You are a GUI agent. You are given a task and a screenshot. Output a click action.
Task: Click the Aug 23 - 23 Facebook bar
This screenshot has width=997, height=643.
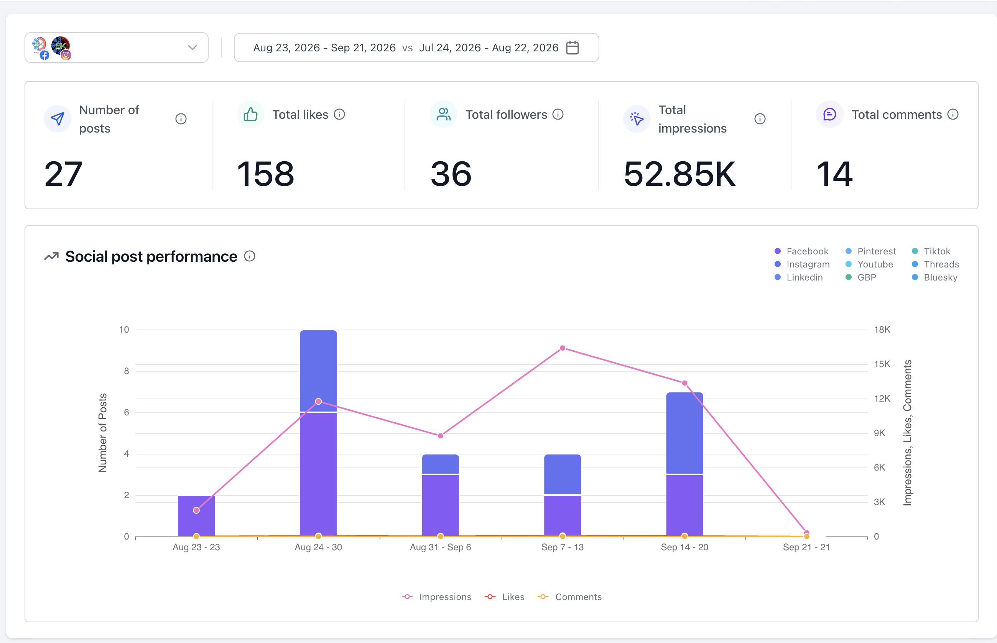(196, 516)
